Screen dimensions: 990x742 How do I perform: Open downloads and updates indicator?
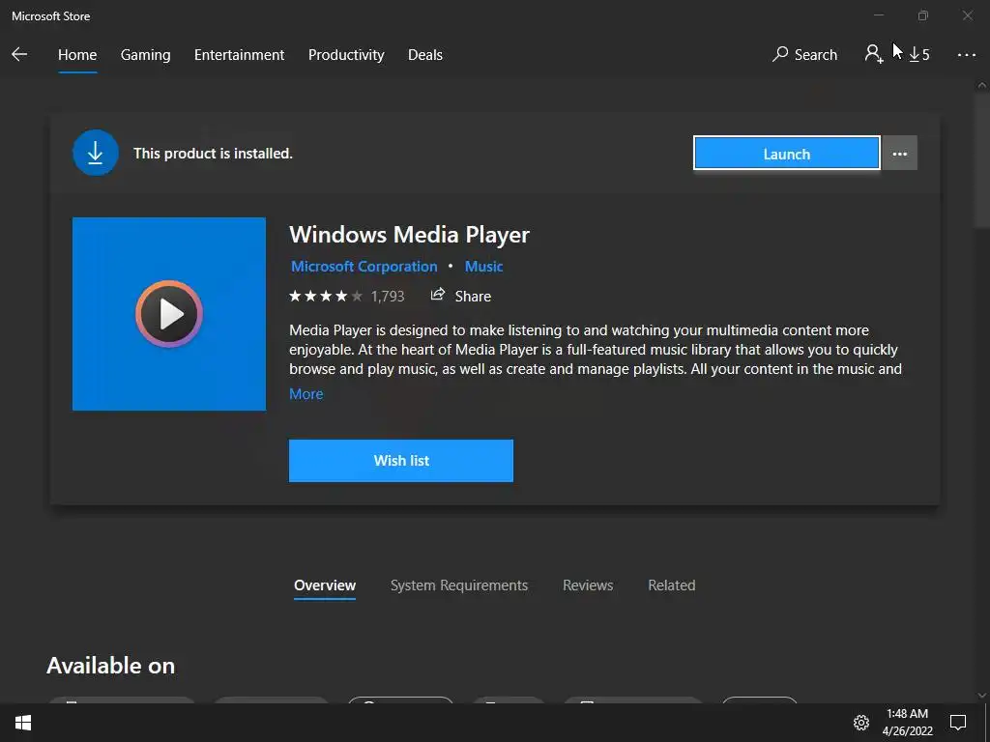point(919,55)
